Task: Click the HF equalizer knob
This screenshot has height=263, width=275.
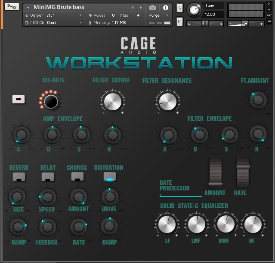Action: pos(253,224)
